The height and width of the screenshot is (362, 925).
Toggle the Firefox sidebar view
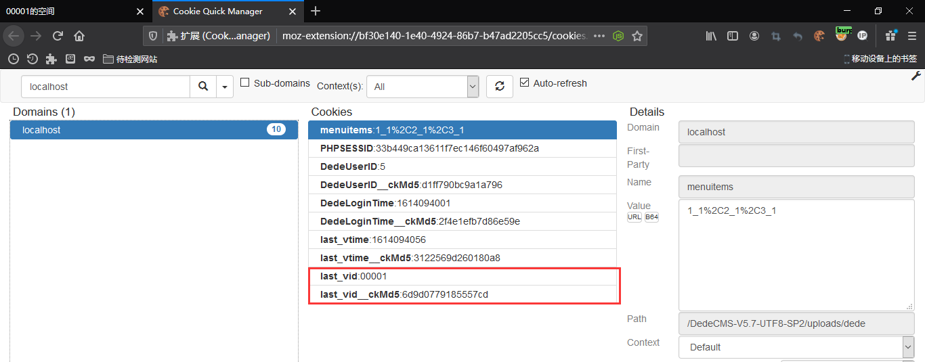click(x=733, y=36)
